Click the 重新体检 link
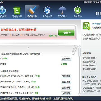This screenshot has width=101, height=101. click(x=53, y=36)
